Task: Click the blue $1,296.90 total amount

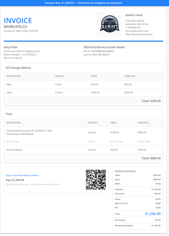Action: 153,214
